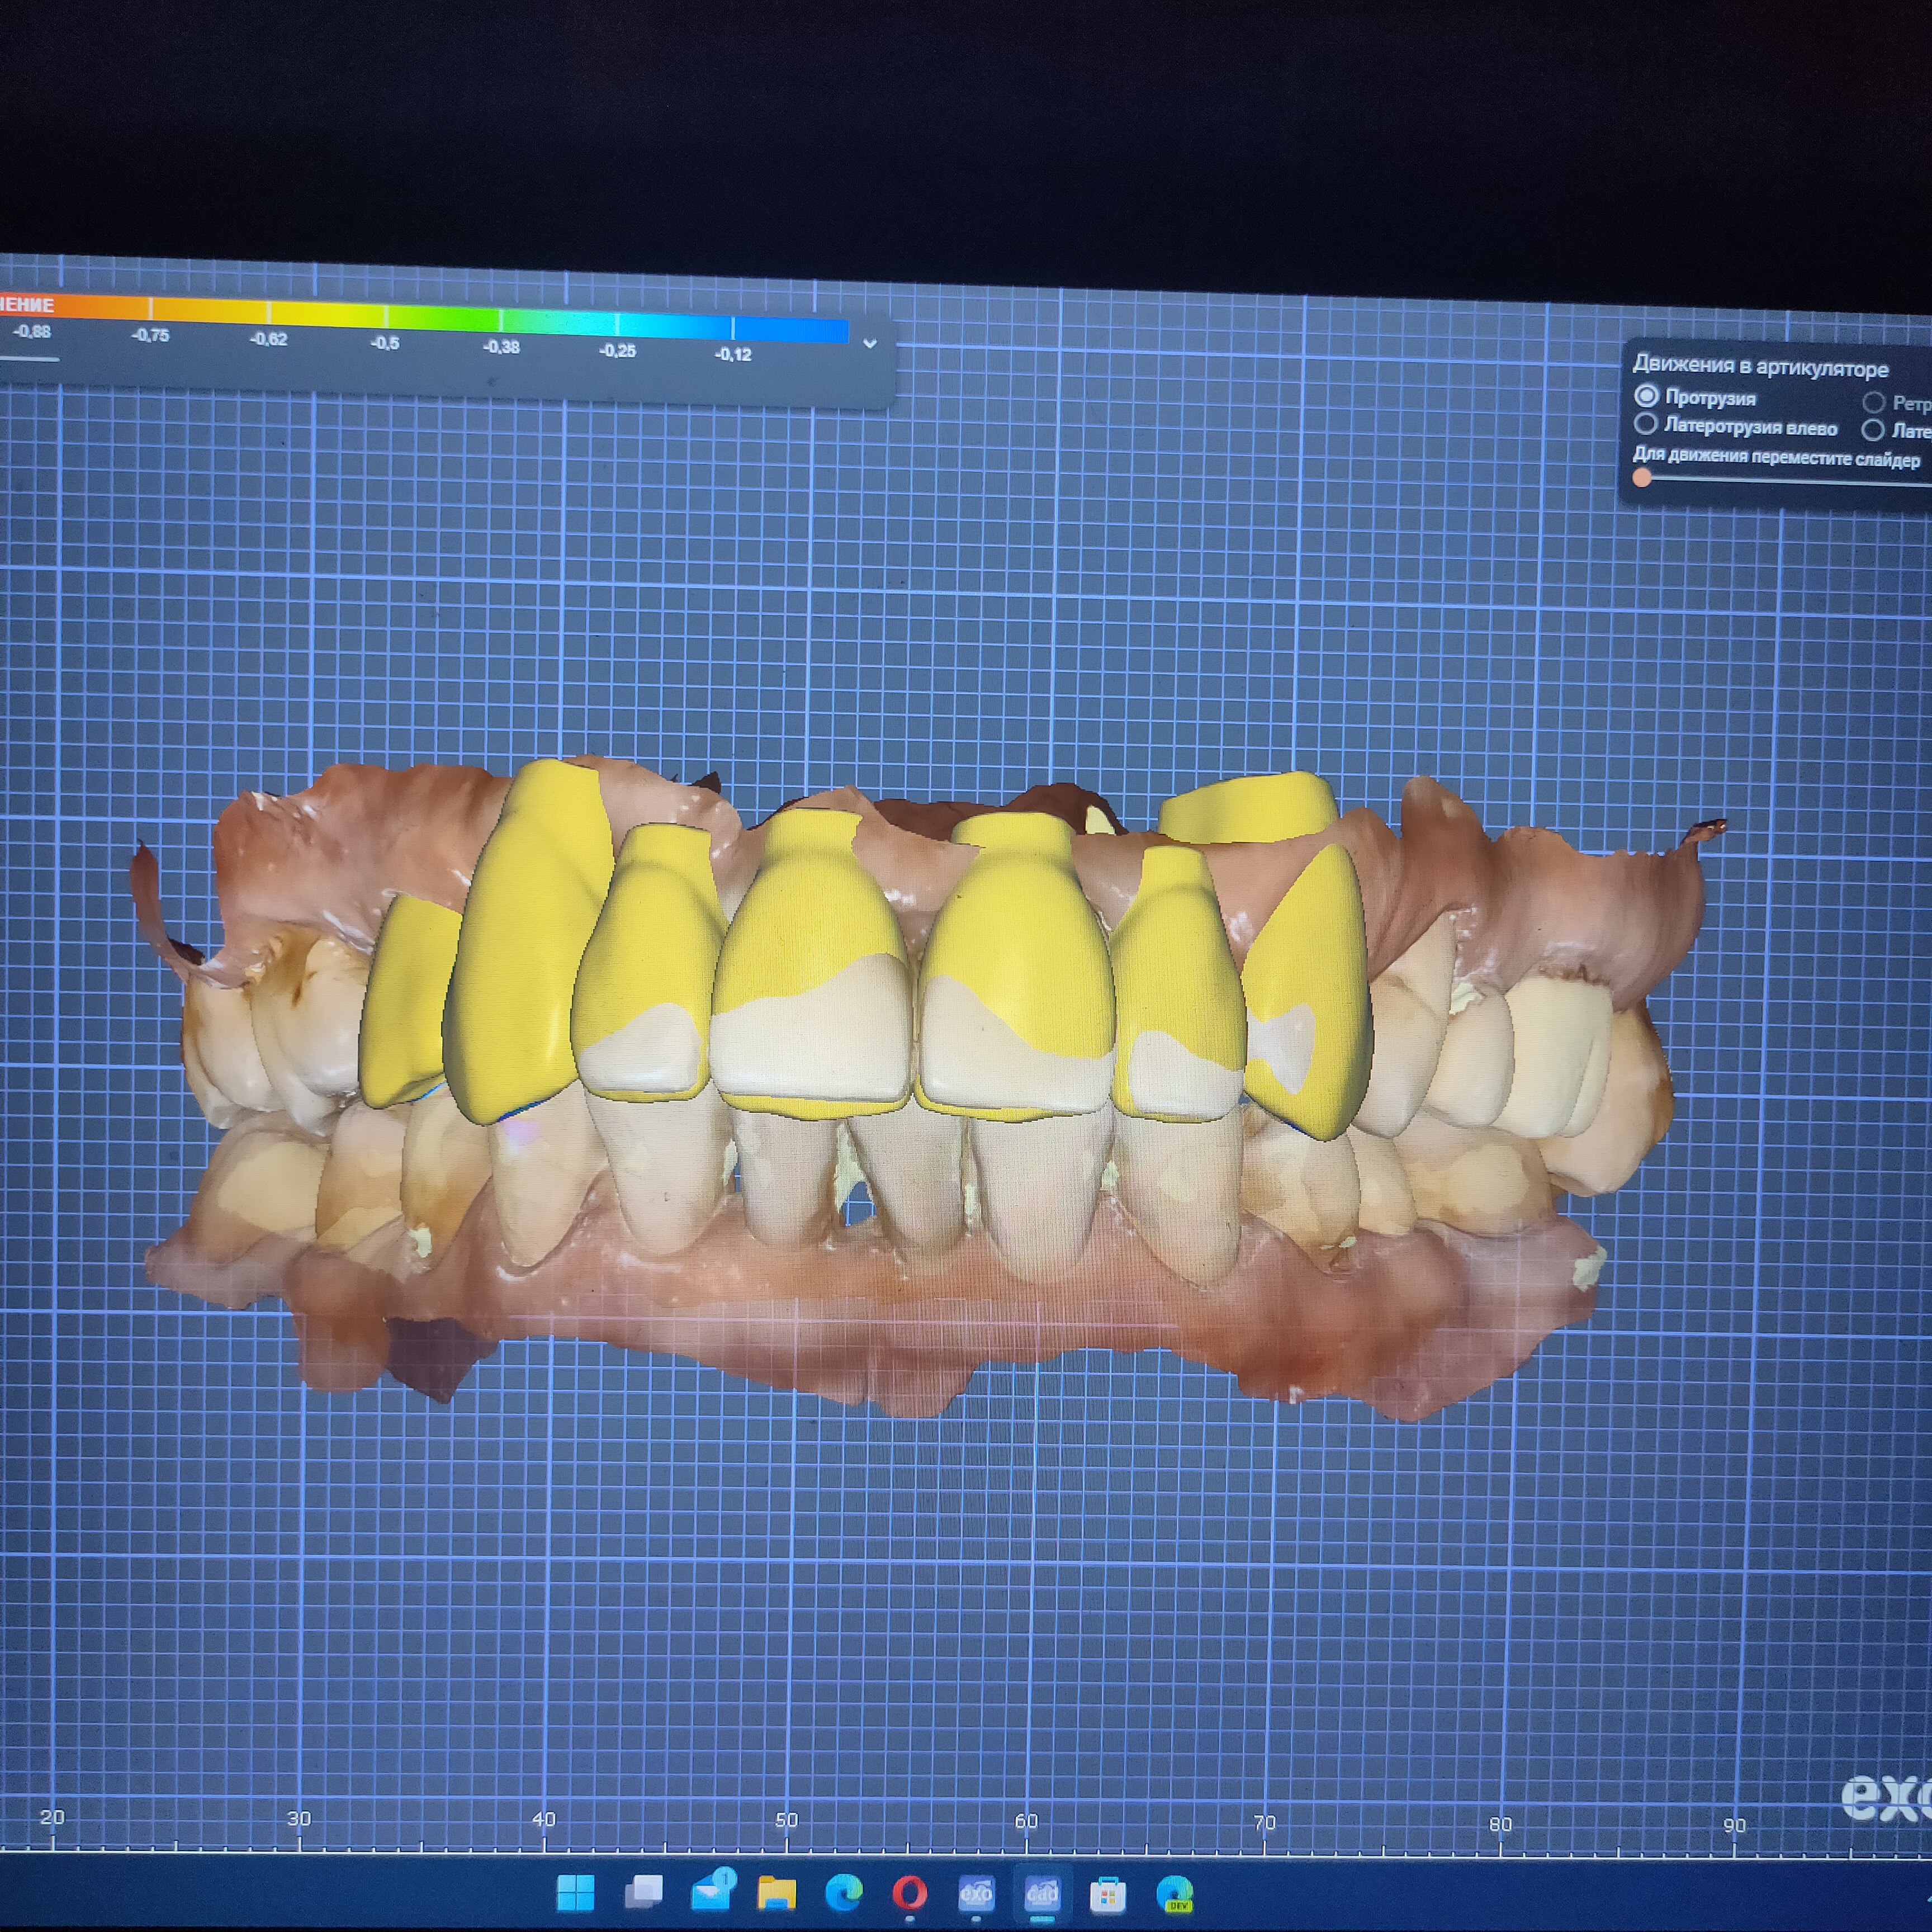
Task: Open the Opera browser
Action: tap(909, 1892)
